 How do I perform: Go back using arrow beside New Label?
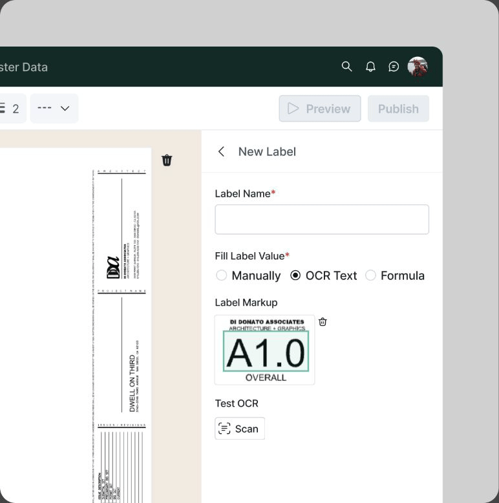point(221,151)
